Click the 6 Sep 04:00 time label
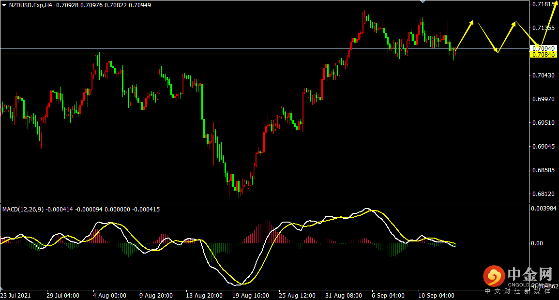 (388, 296)
